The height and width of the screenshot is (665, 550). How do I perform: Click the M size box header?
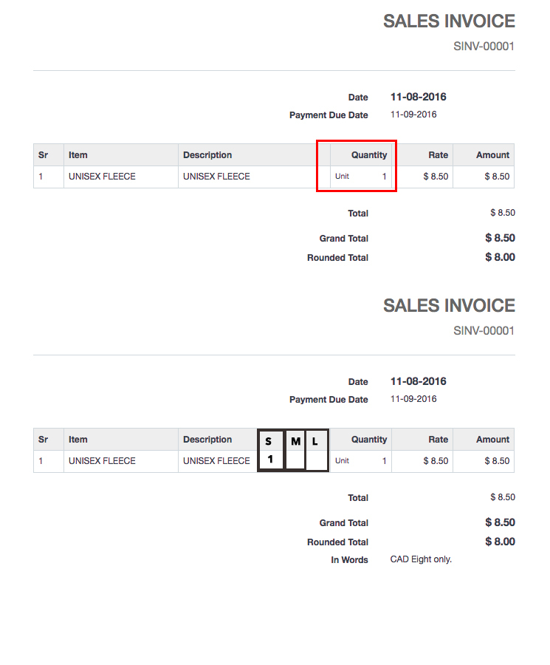295,441
